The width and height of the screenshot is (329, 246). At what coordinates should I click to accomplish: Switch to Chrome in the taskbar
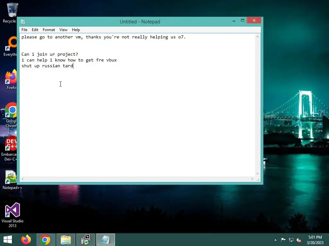point(45,240)
